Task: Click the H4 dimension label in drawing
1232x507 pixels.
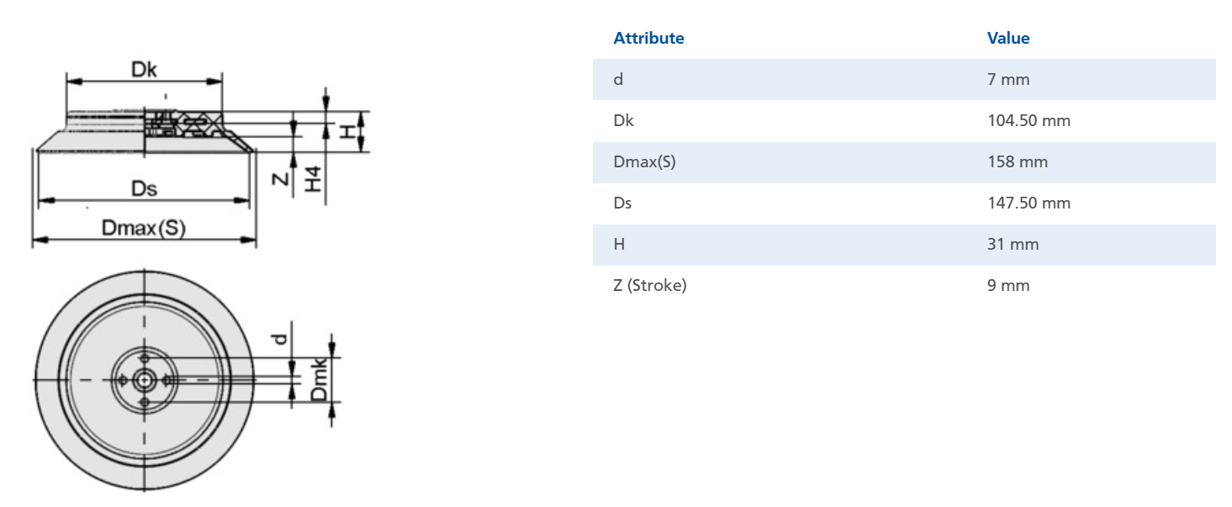Action: point(314,178)
